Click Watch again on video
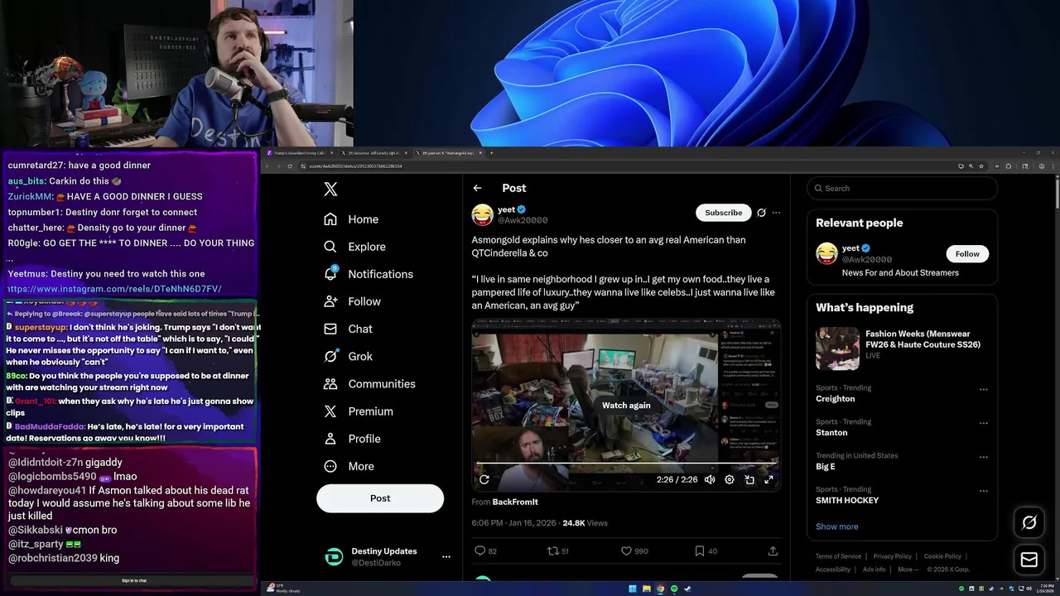The width and height of the screenshot is (1060, 596). [x=626, y=406]
